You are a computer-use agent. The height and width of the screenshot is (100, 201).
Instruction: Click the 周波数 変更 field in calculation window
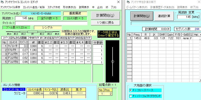click(184, 17)
